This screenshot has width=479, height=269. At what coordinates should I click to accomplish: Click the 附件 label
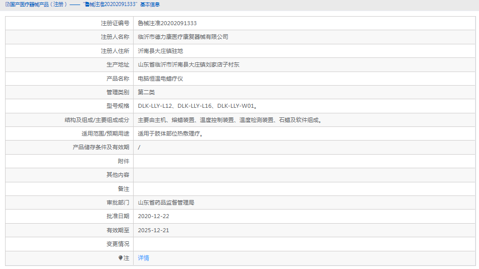[x=124, y=161]
